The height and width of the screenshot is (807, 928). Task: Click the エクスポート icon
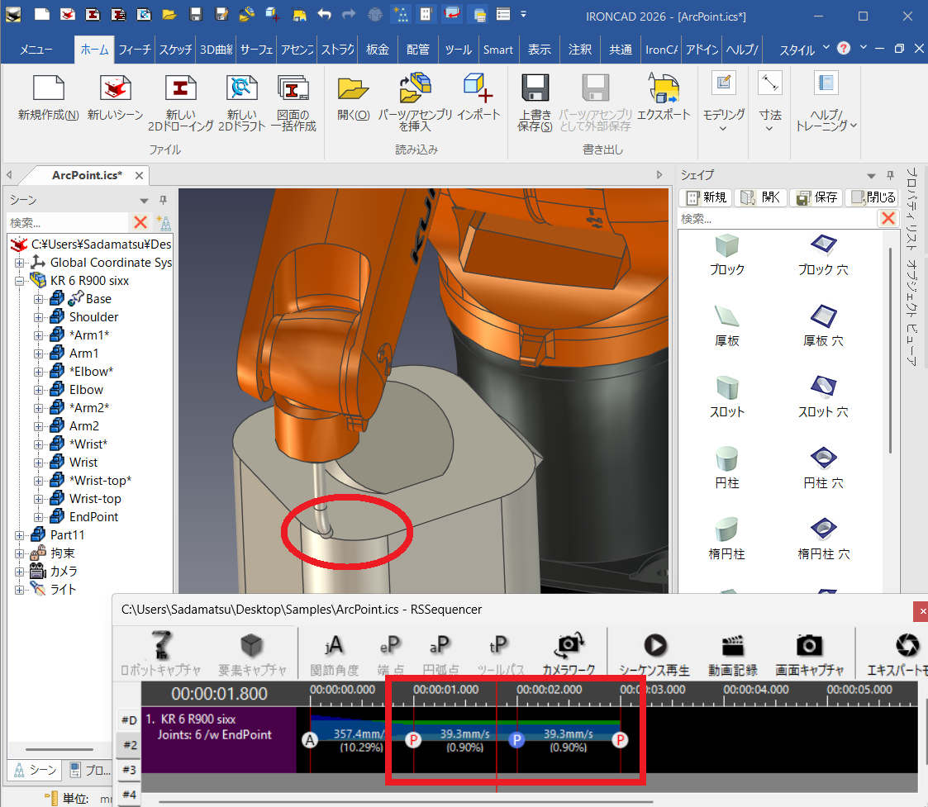pyautogui.click(x=664, y=88)
